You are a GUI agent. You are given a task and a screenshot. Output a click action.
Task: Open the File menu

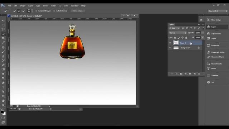click(9, 6)
